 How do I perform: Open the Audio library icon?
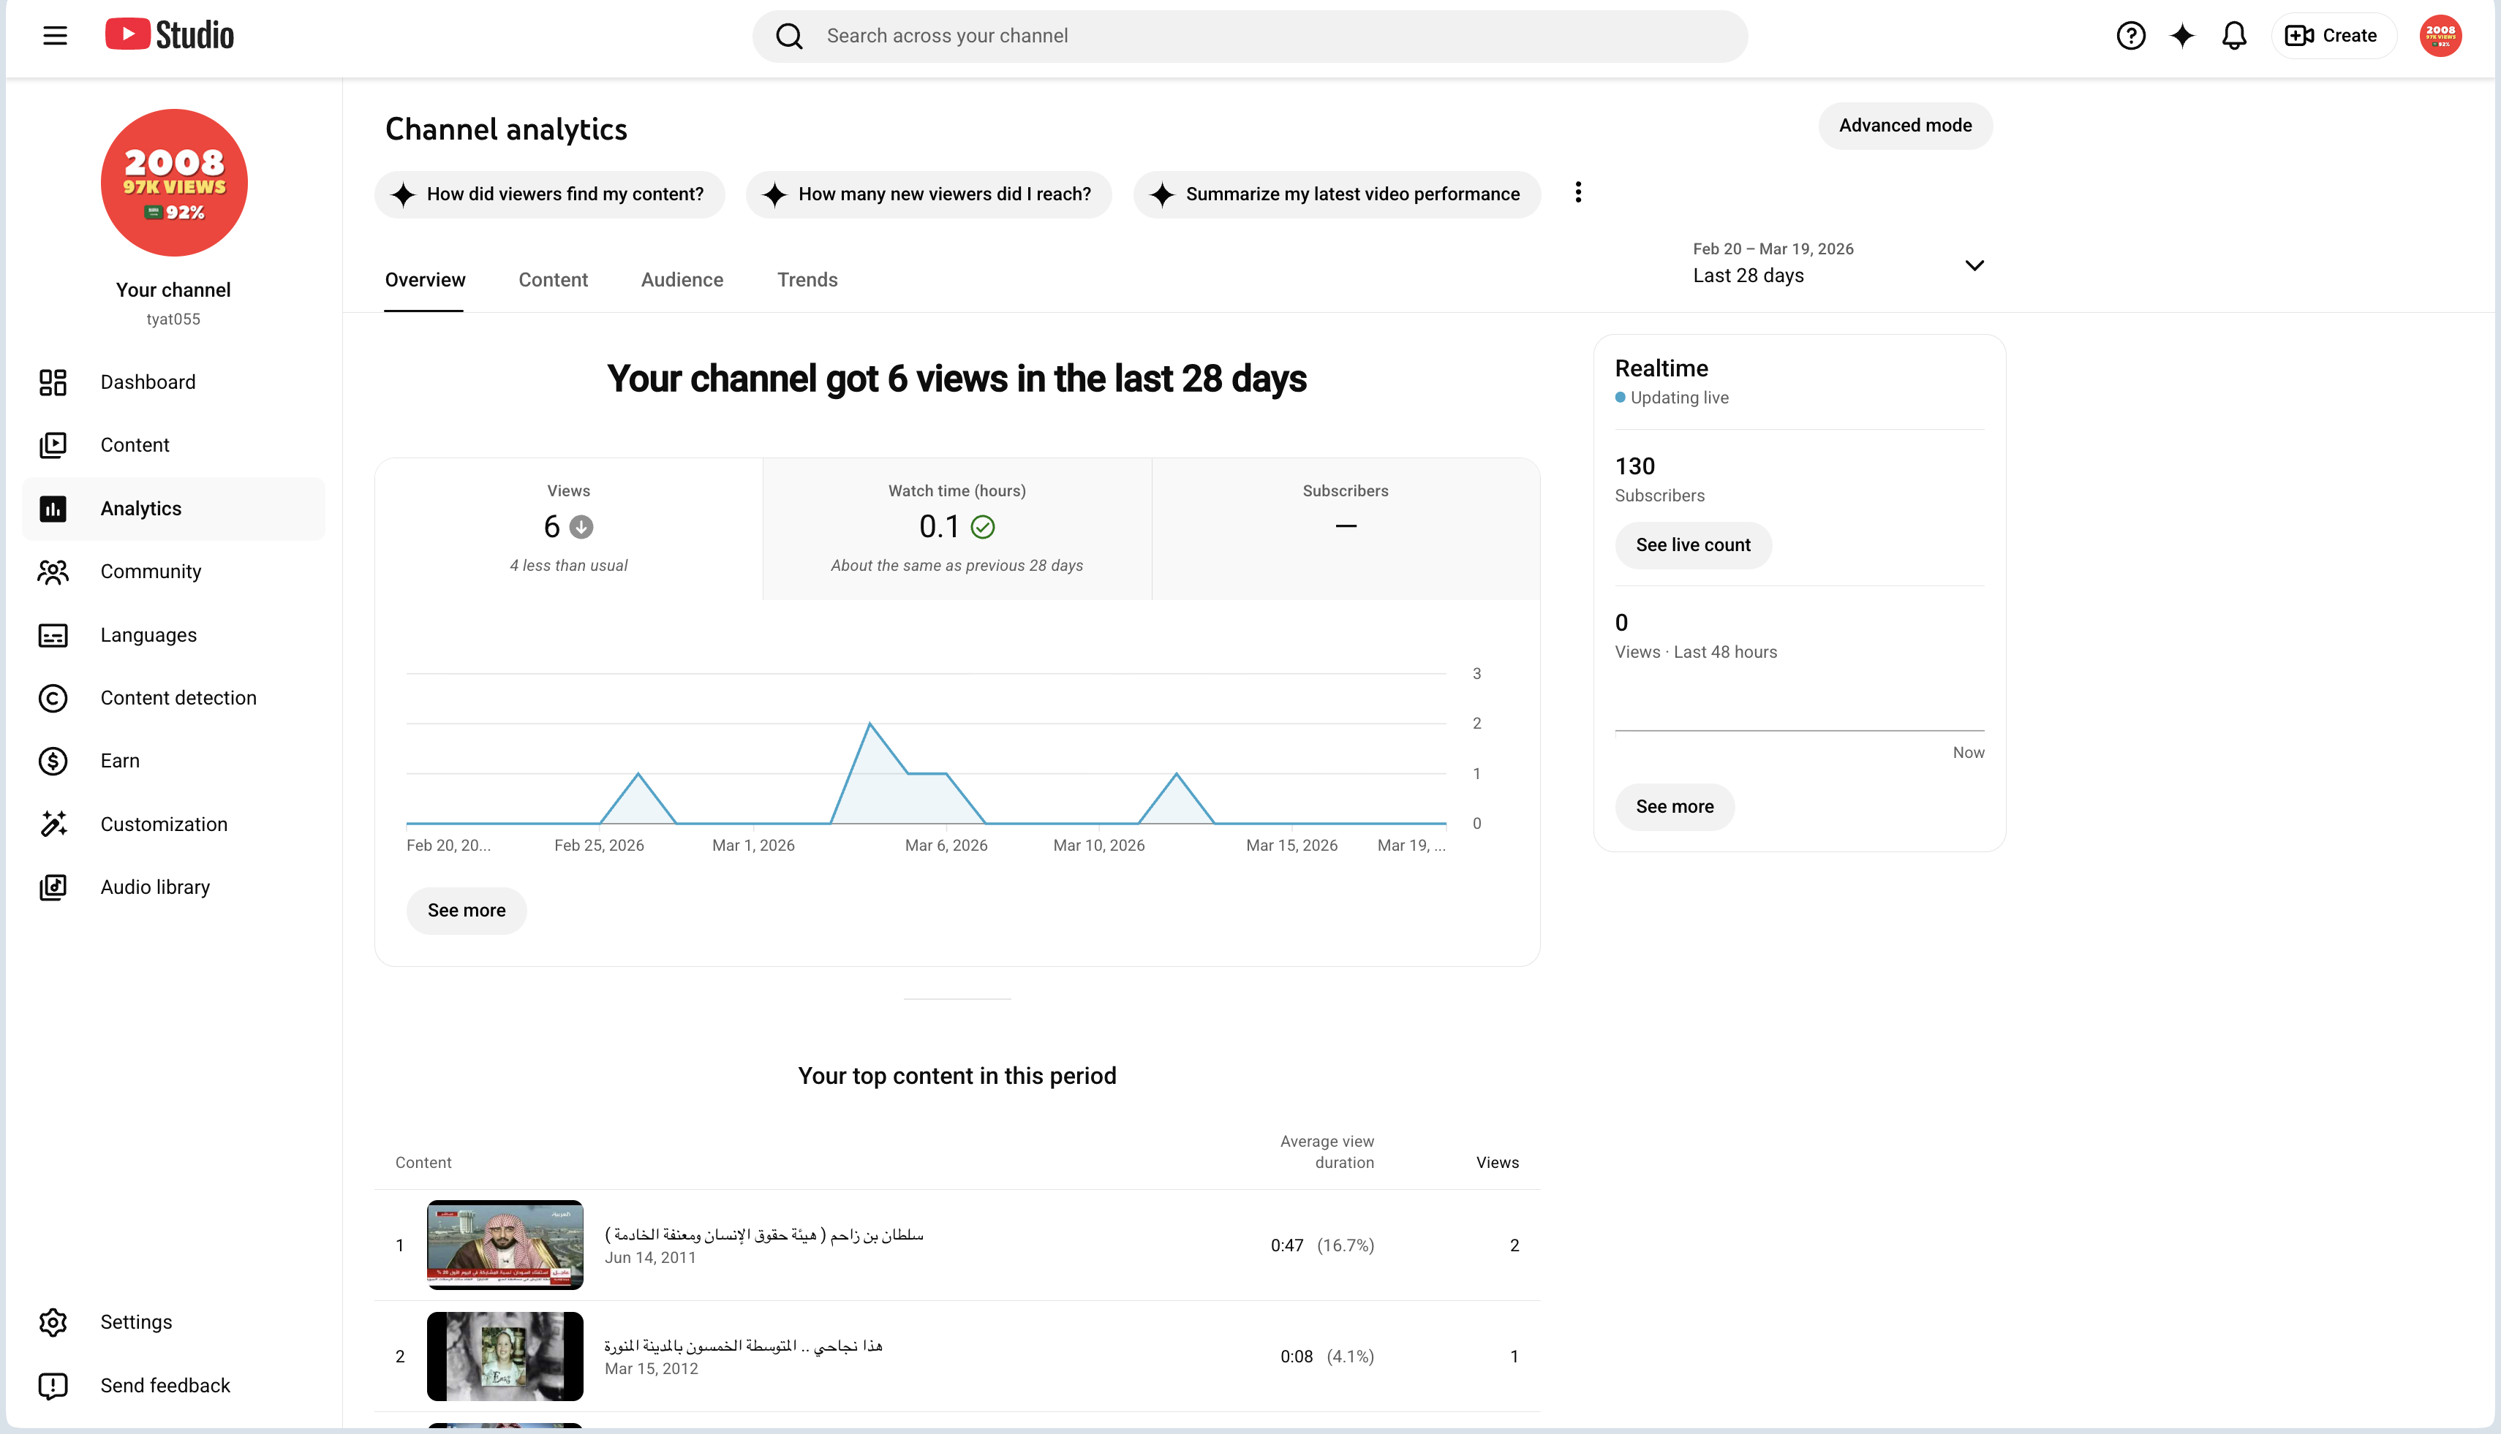[53, 887]
